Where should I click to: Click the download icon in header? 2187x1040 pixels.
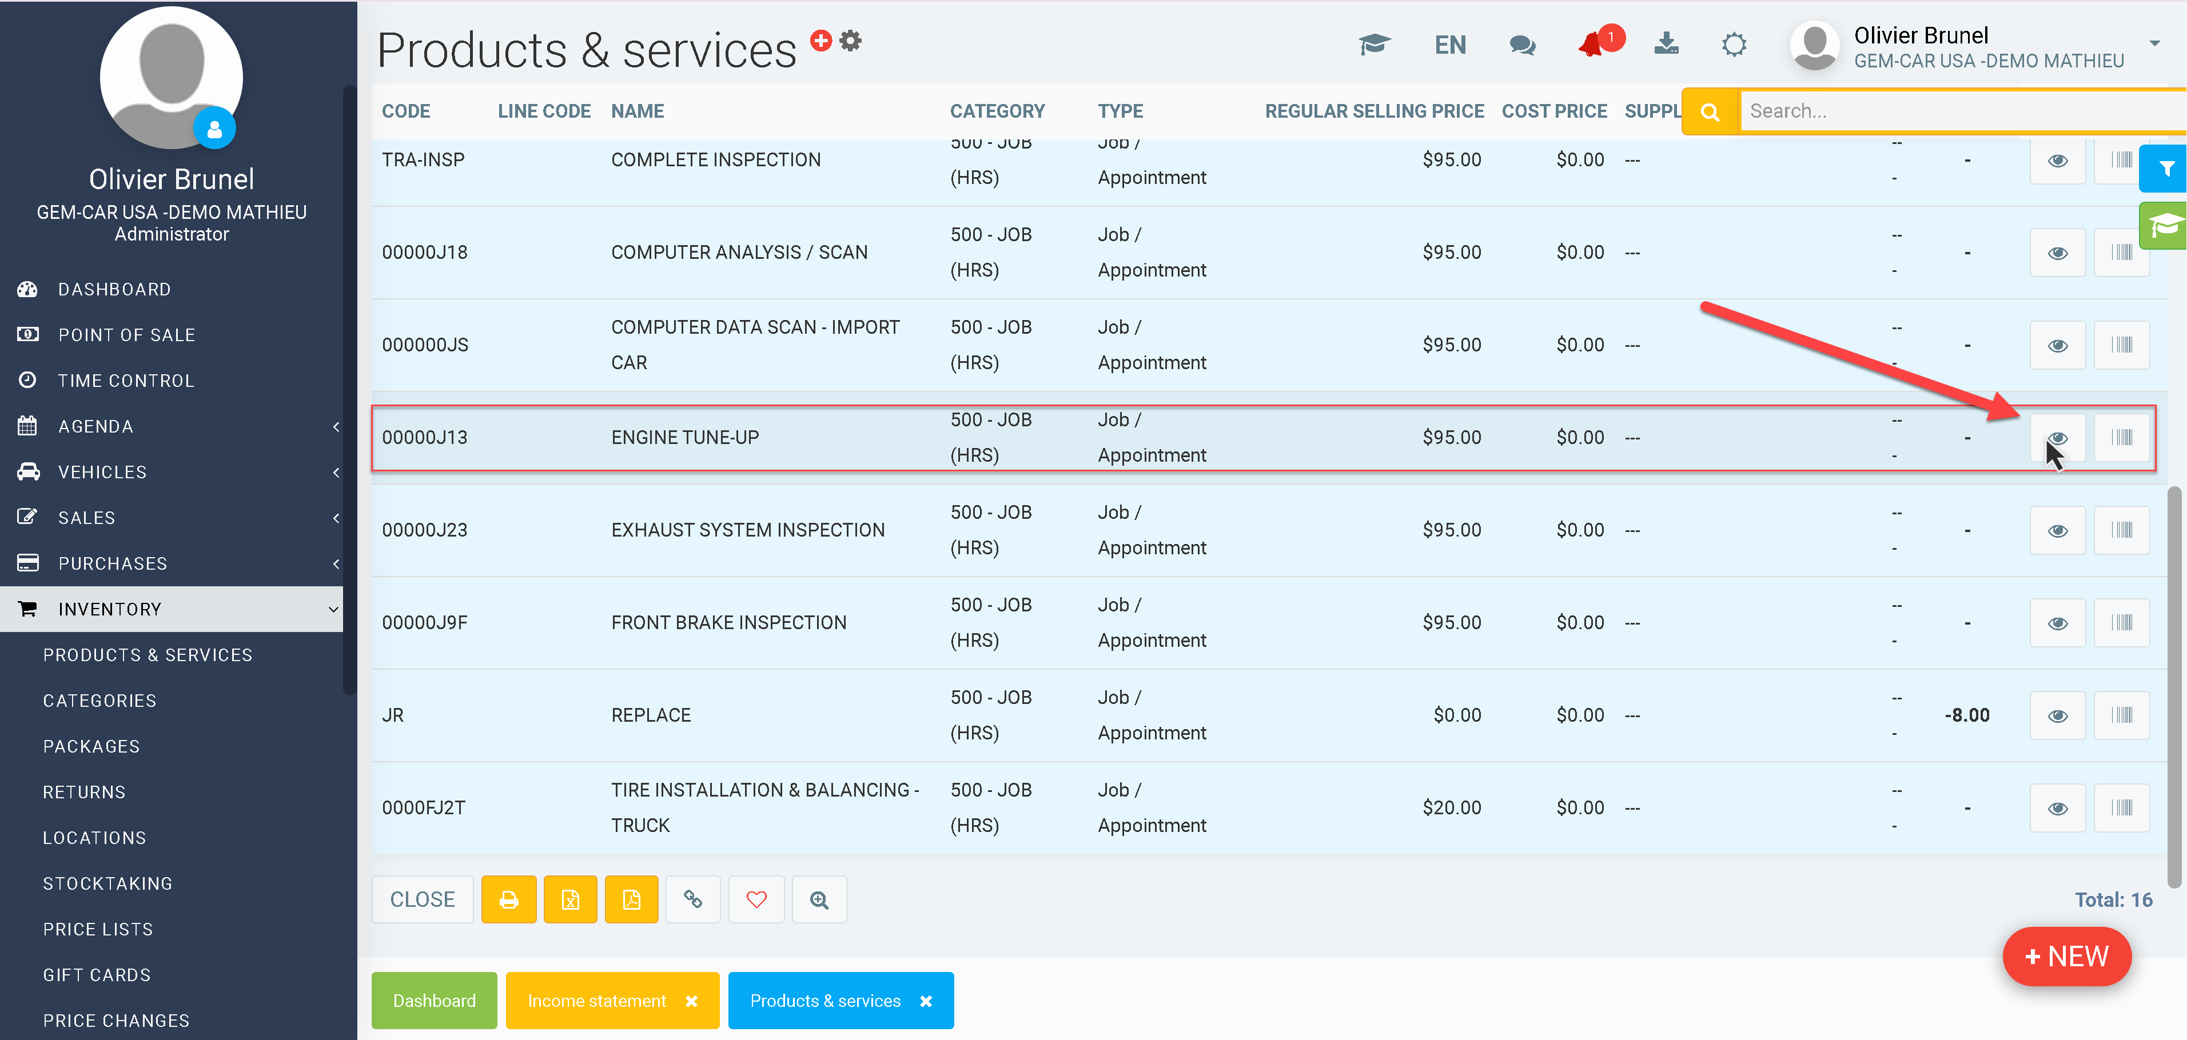[x=1666, y=45]
